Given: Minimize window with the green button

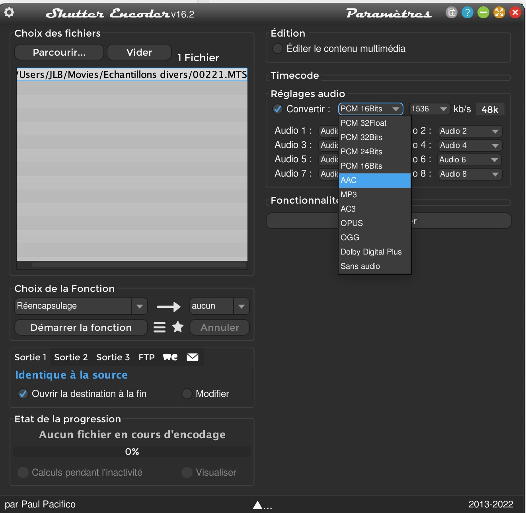Looking at the screenshot, I should 483,13.
